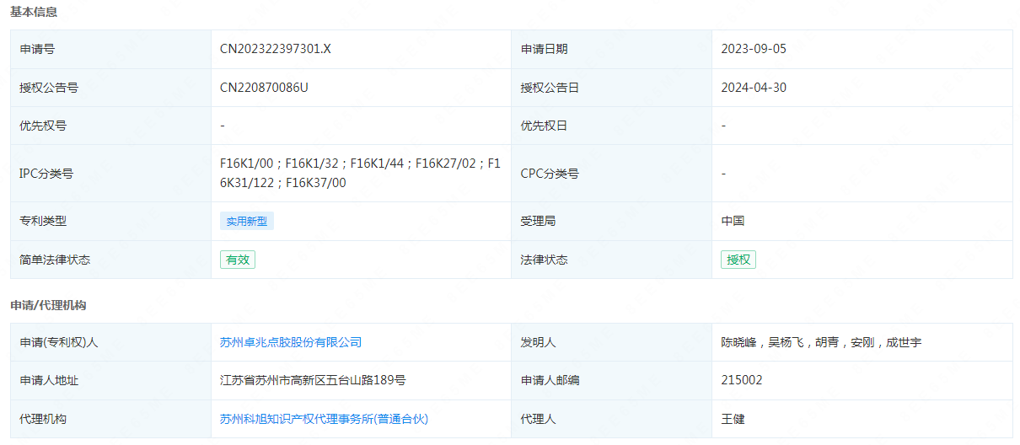The width and height of the screenshot is (1020, 445).
Task: Click the 授权公告号 label cell
Action: point(110,88)
